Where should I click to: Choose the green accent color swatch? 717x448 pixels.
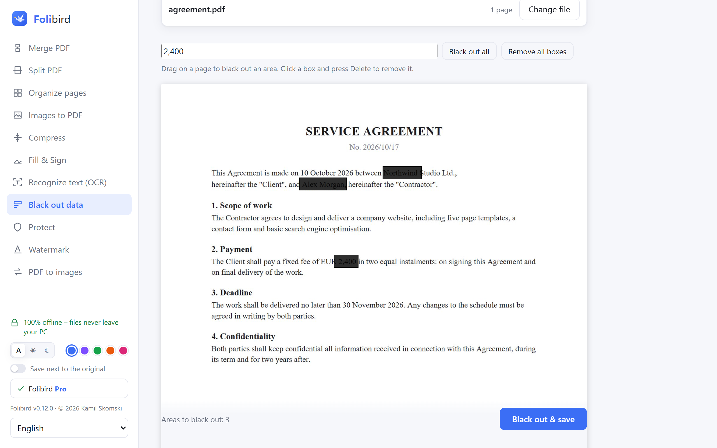tap(97, 351)
